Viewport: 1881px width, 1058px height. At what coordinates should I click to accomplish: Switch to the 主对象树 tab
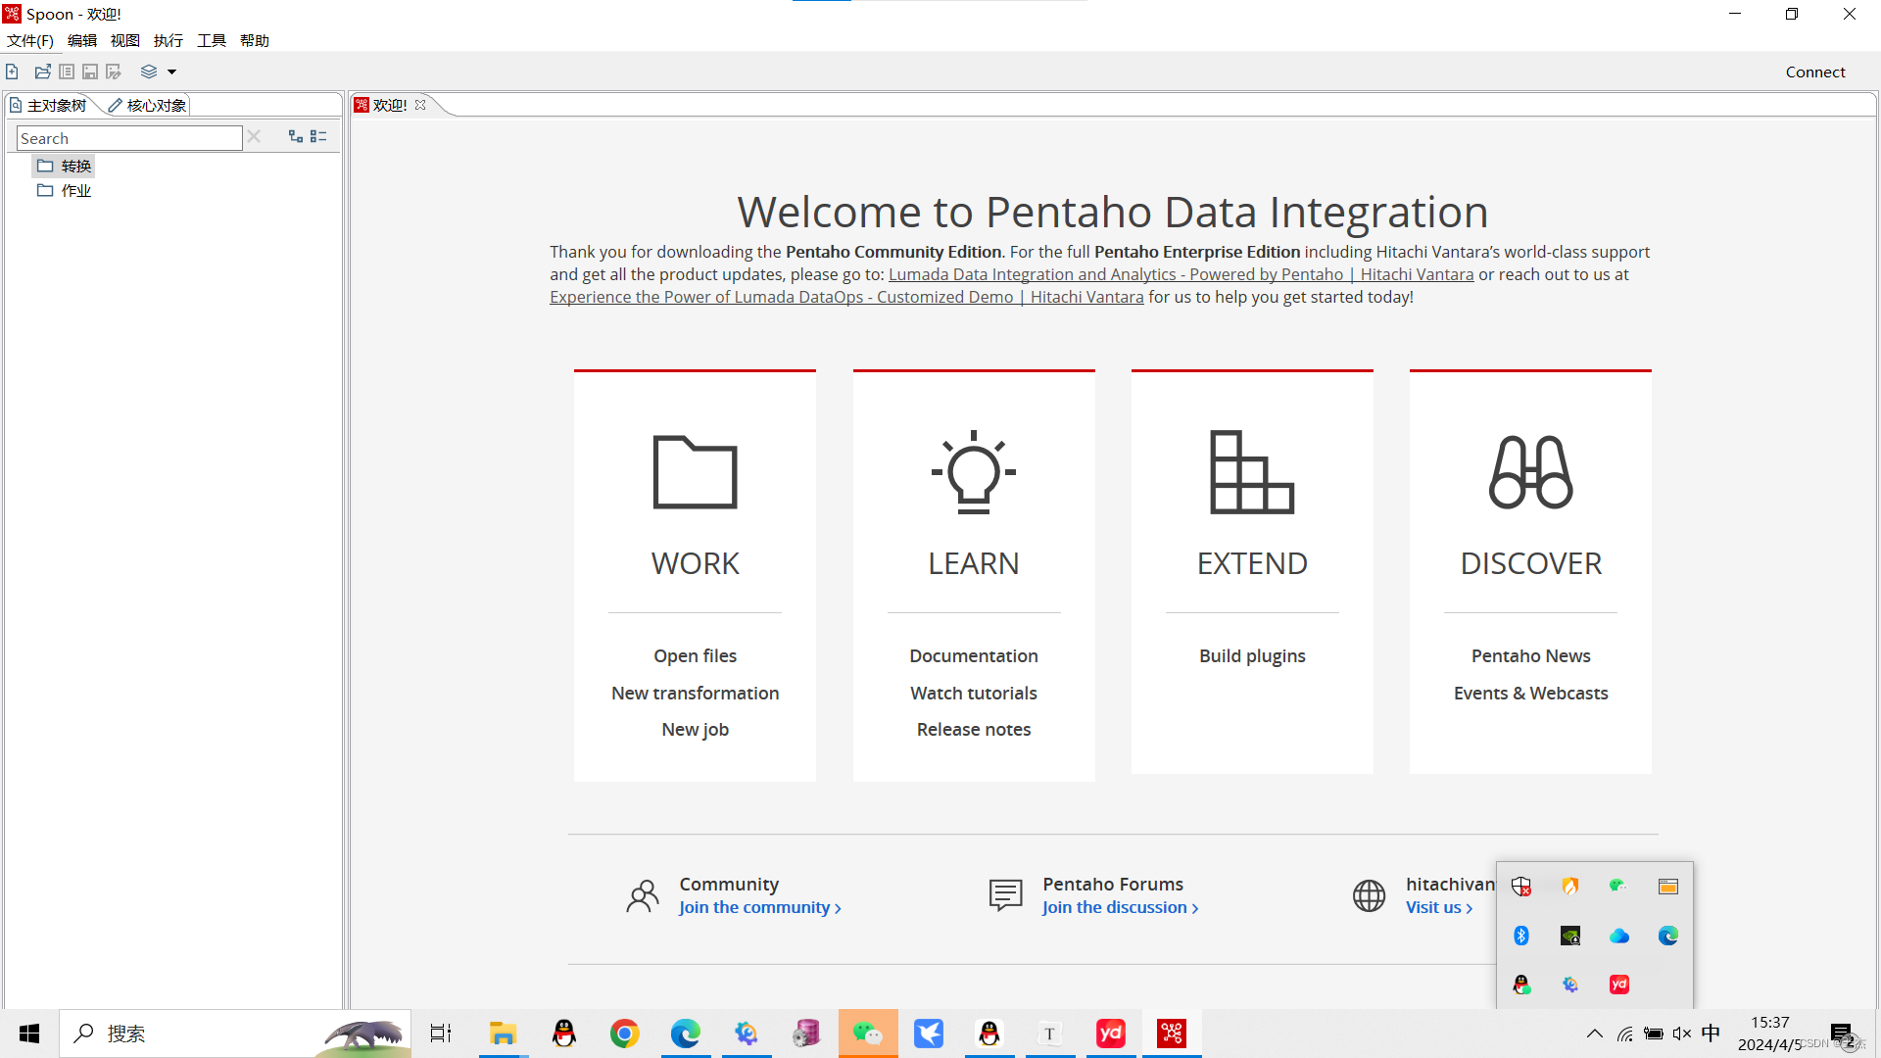[x=48, y=105]
